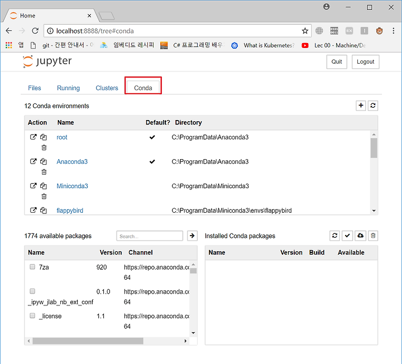The height and width of the screenshot is (364, 402).
Task: Reload the browser page
Action: (35, 31)
